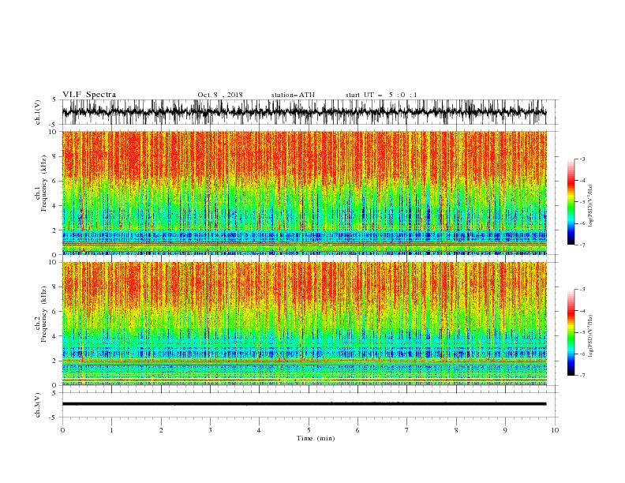Click the "station=ATH" header label
Viewport: 625px width, 483px height.
(293, 95)
